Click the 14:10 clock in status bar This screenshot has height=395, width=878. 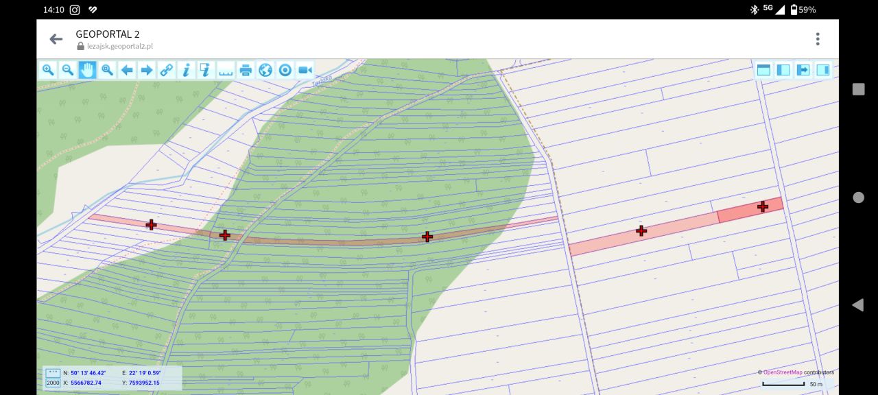tap(54, 10)
